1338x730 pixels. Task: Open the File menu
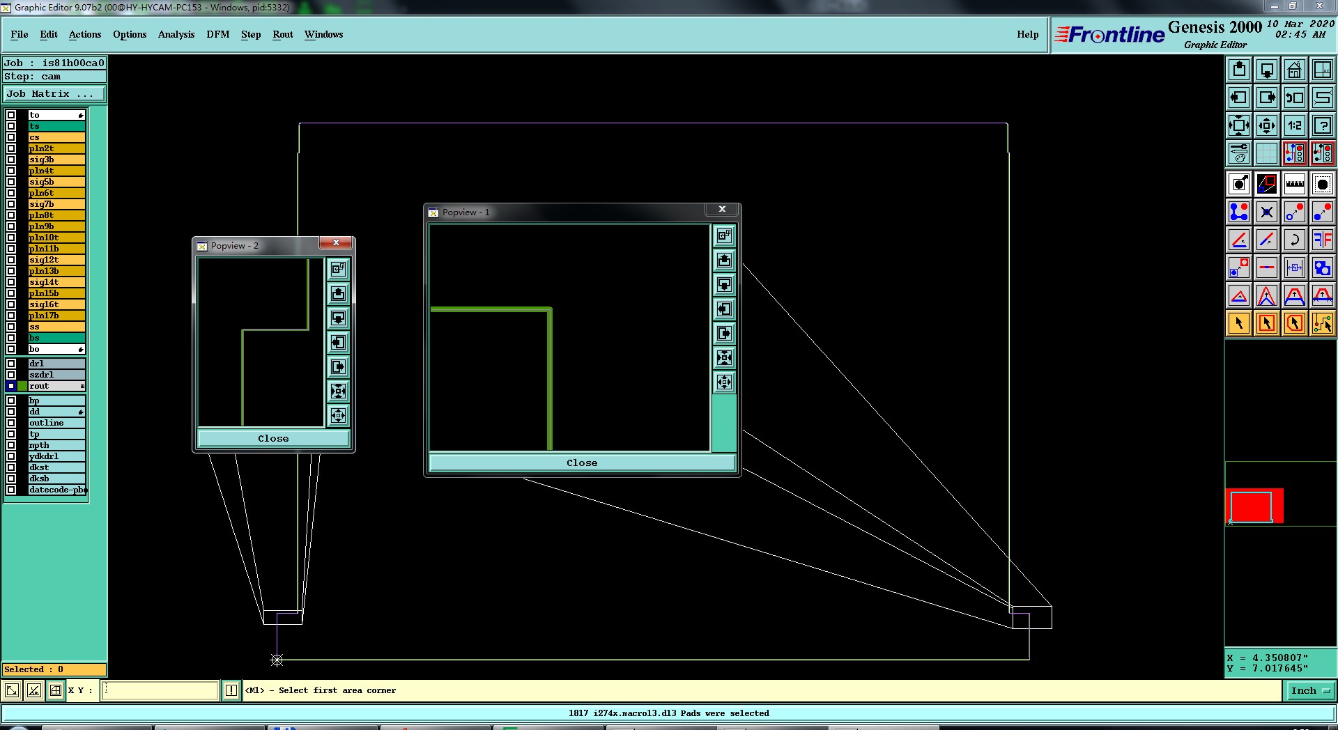click(20, 34)
